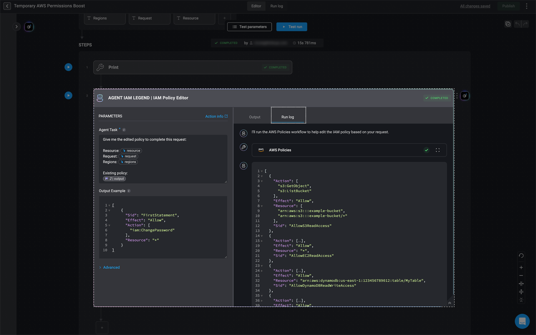Collapse line 2 fold arrow in Output Example

pos(109,210)
